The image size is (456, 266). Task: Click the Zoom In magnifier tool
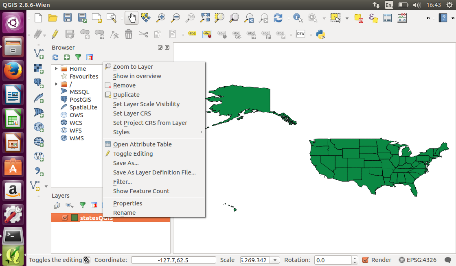click(160, 18)
